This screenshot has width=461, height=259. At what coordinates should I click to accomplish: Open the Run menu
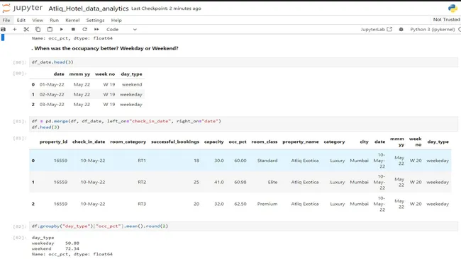[54, 21]
